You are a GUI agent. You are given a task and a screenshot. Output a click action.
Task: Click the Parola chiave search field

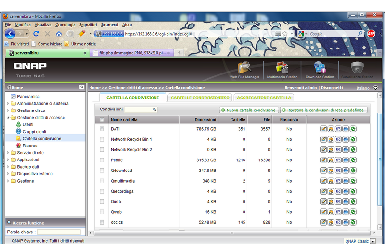pos(59,232)
